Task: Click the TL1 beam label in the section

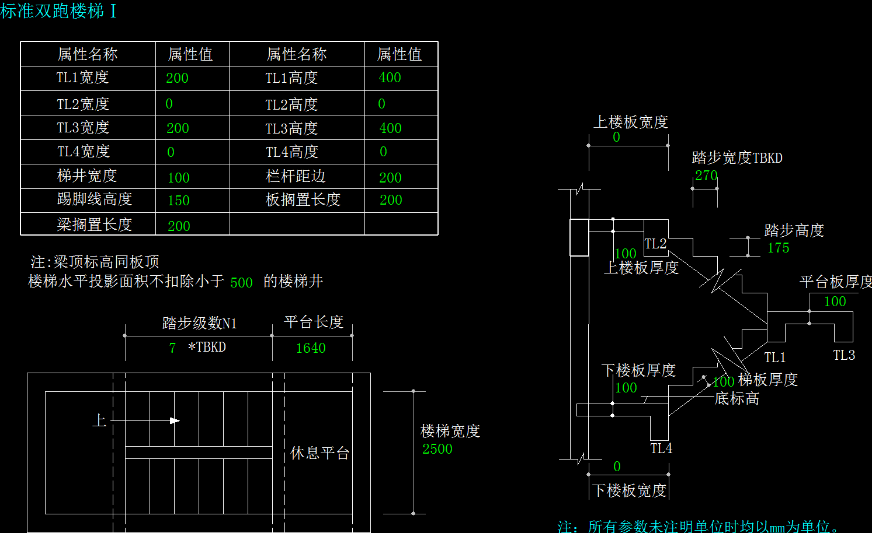Action: [775, 357]
